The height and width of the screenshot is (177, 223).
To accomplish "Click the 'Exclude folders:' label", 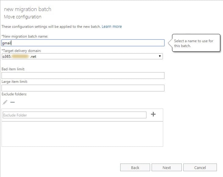I will [14, 94].
